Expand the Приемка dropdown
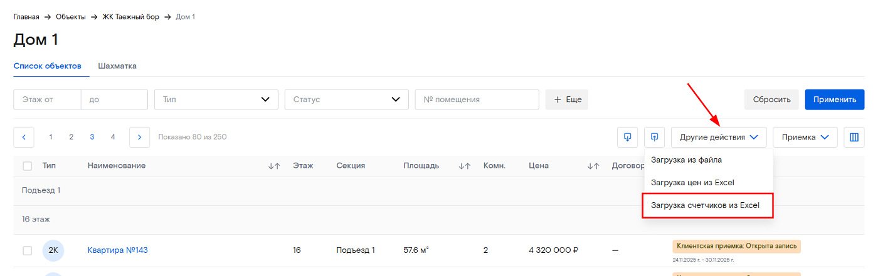This screenshot has width=878, height=276. (x=805, y=137)
